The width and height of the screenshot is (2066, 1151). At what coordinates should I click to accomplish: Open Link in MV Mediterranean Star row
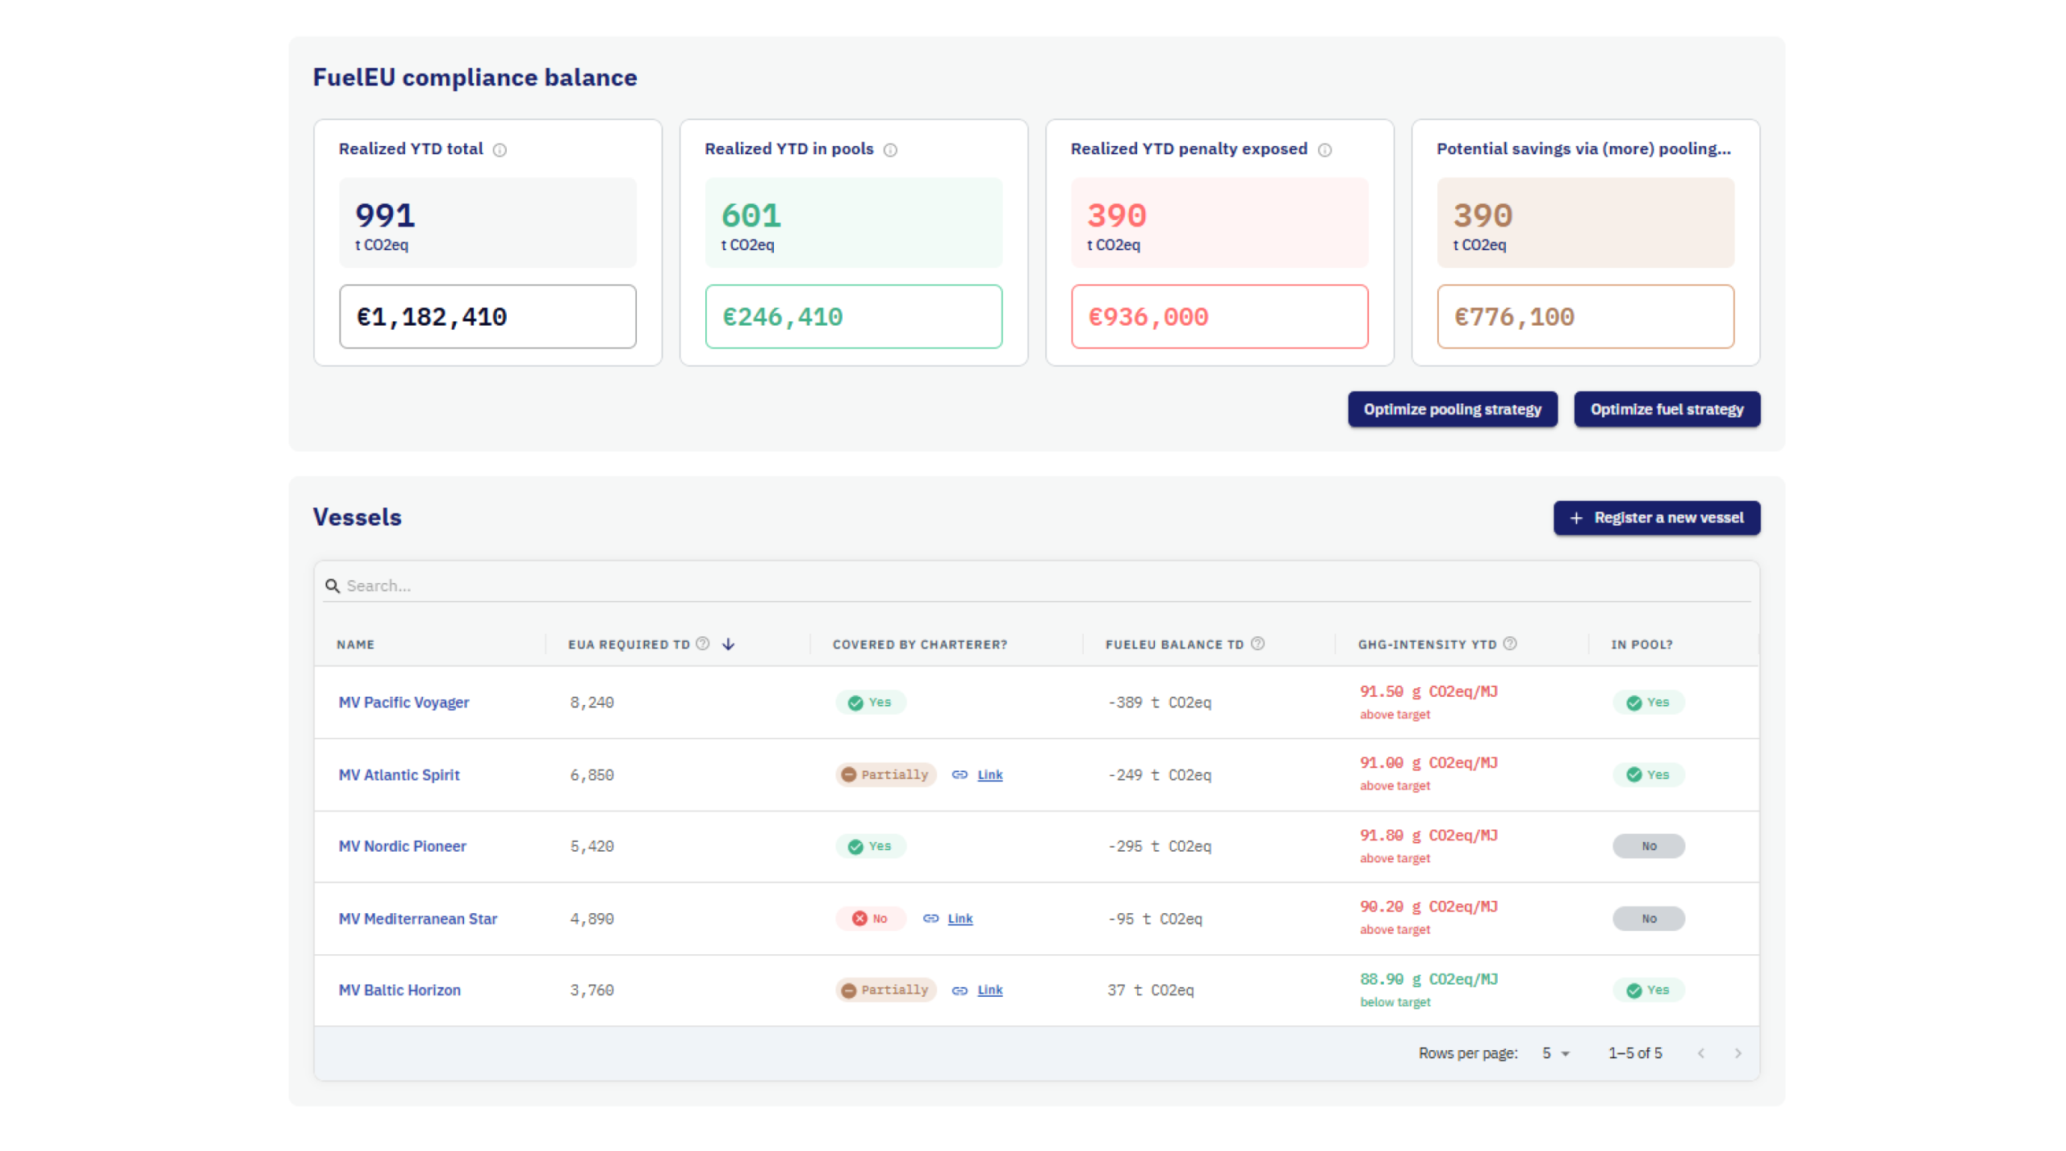click(960, 919)
